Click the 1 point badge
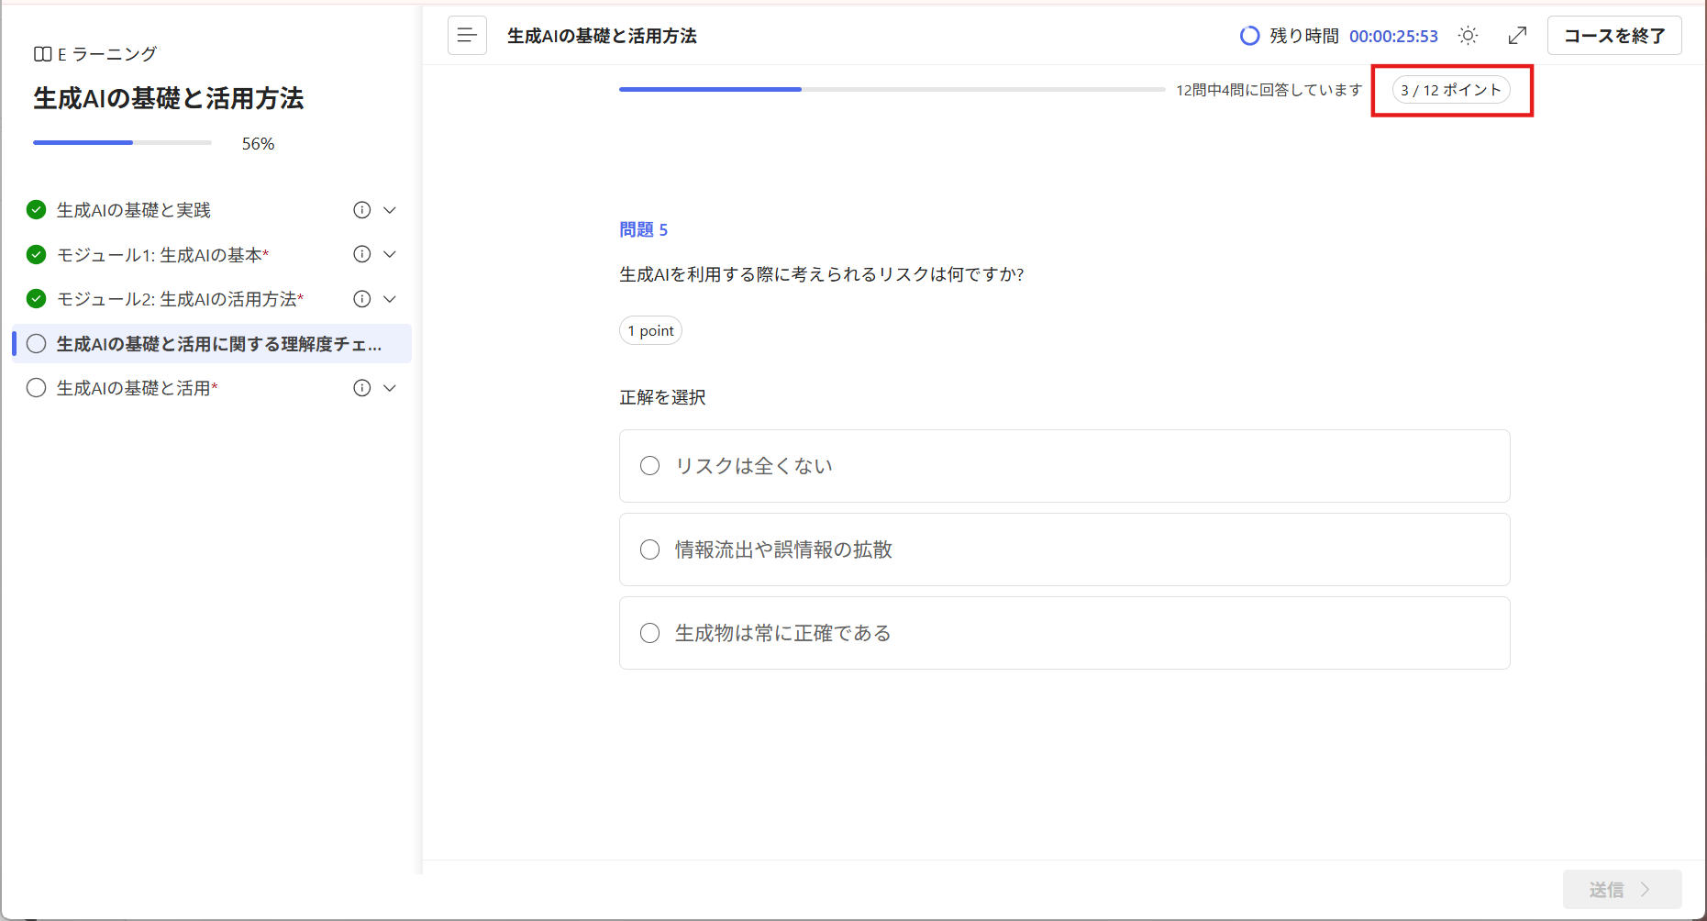Screen dimensions: 1707x921 pos(650,330)
